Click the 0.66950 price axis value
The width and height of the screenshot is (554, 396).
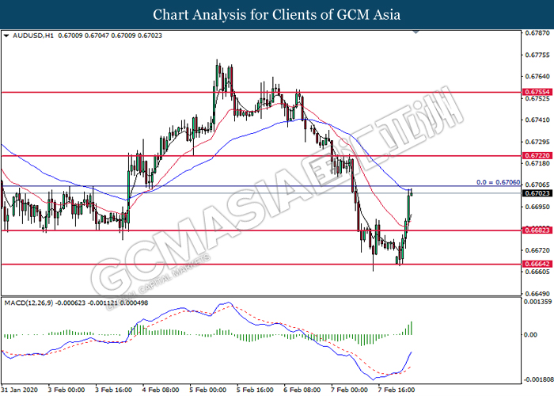(x=537, y=207)
